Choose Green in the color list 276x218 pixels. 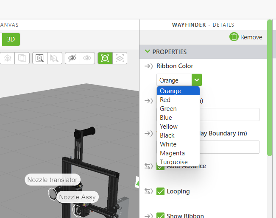pyautogui.click(x=178, y=109)
